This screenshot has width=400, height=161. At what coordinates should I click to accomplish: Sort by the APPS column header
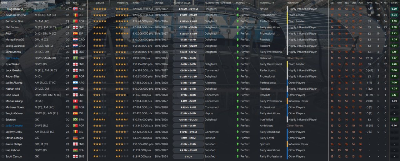370,3
